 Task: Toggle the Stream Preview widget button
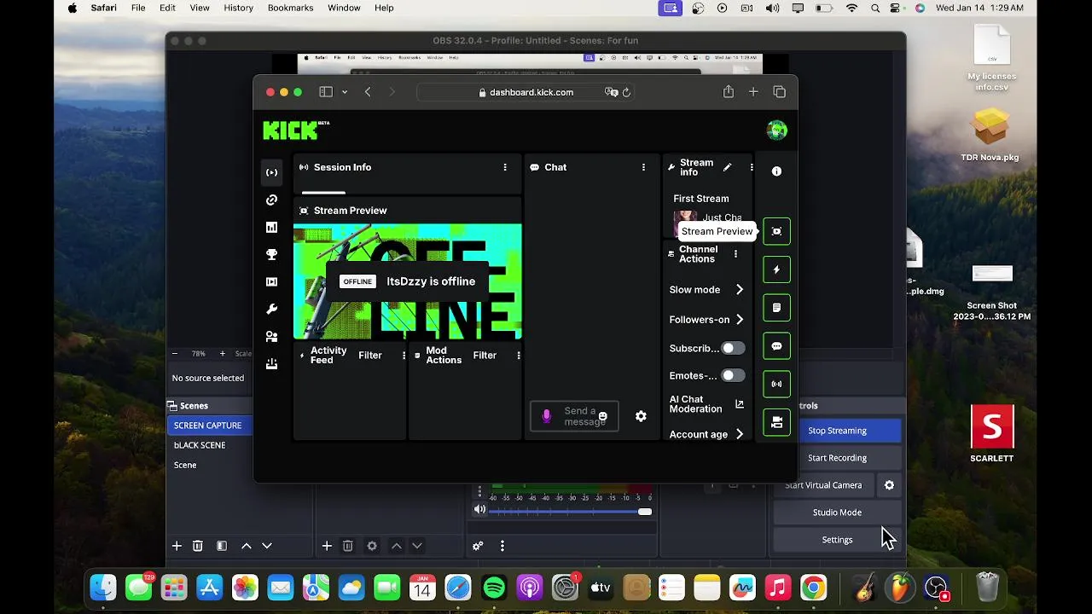[776, 231]
